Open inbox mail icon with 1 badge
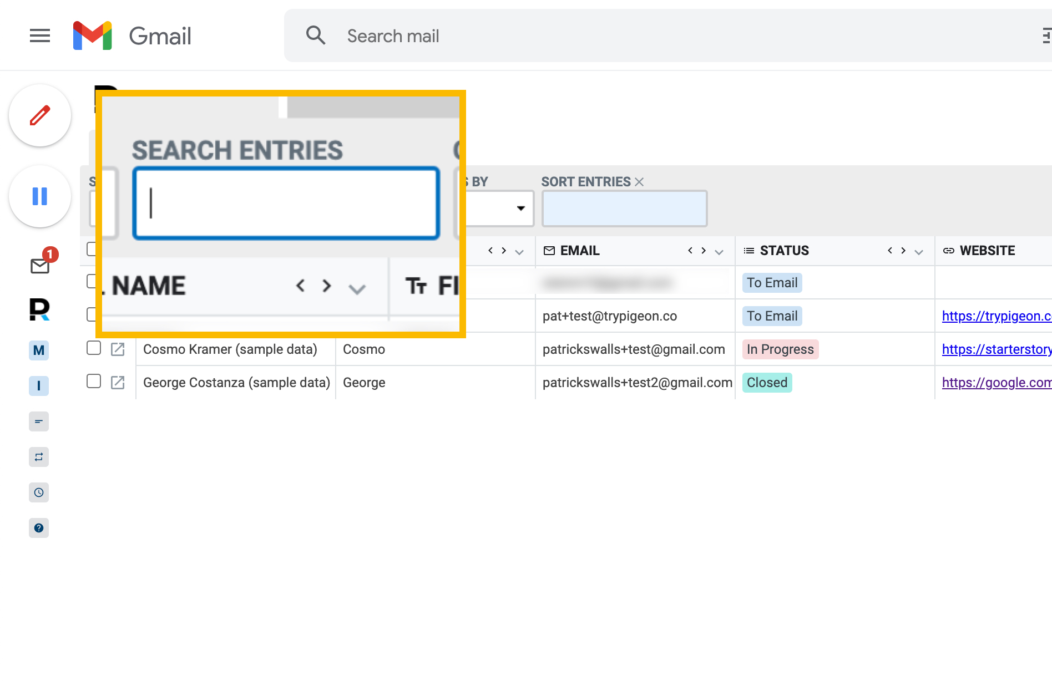Viewport: 1052px width, 681px height. pyautogui.click(x=40, y=266)
